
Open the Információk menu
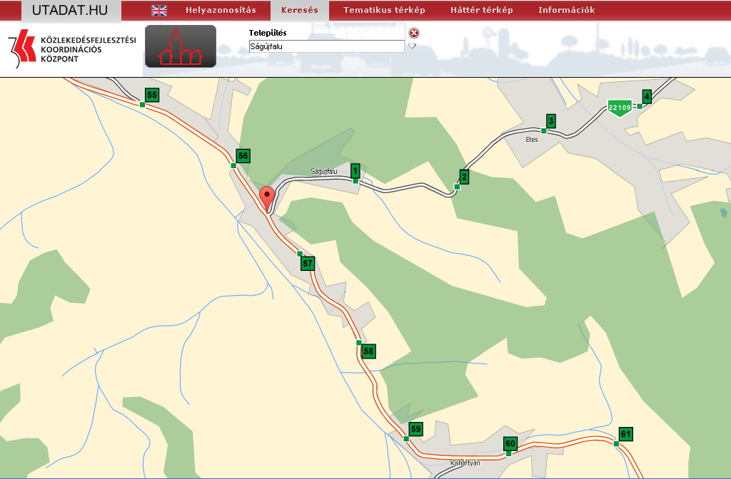(566, 11)
